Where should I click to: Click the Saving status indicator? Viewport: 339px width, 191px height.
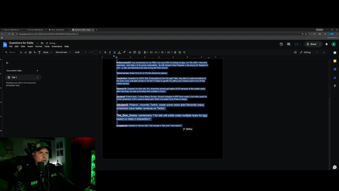(51, 43)
